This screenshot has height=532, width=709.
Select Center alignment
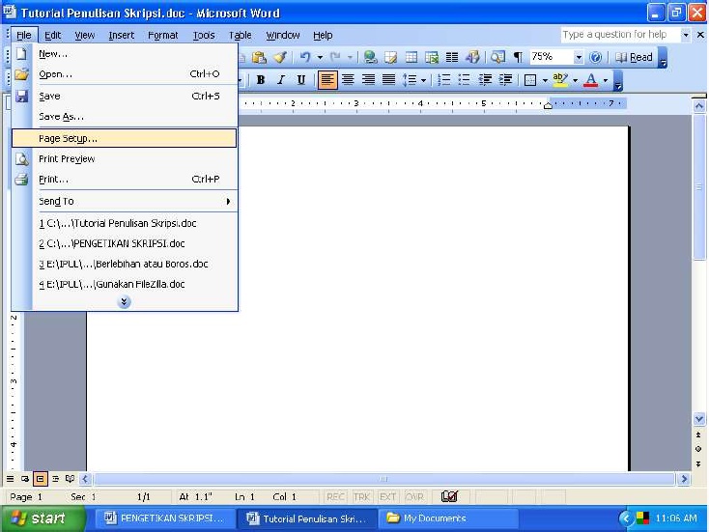point(348,80)
